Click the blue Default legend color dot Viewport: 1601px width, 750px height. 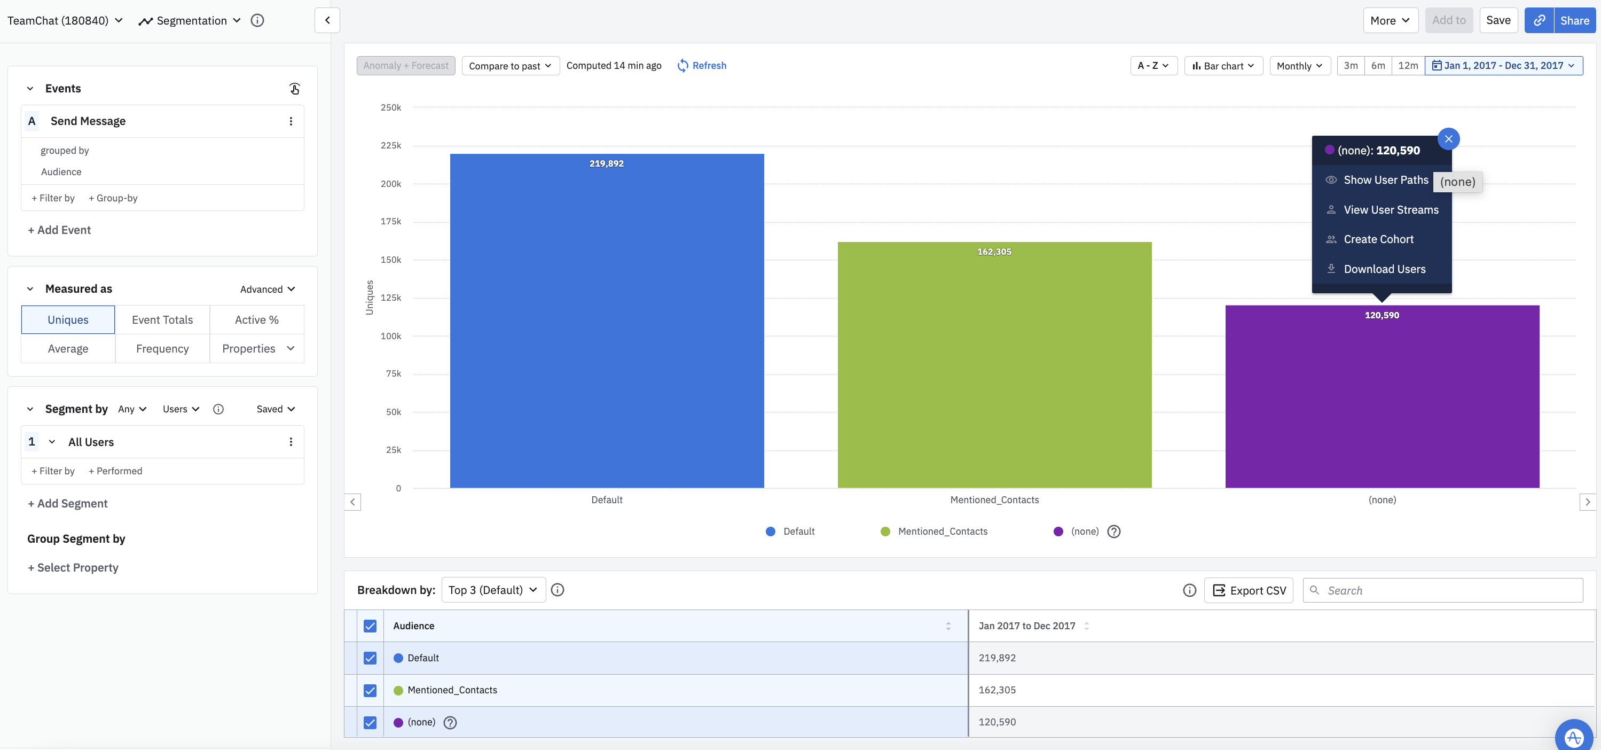[x=770, y=531]
